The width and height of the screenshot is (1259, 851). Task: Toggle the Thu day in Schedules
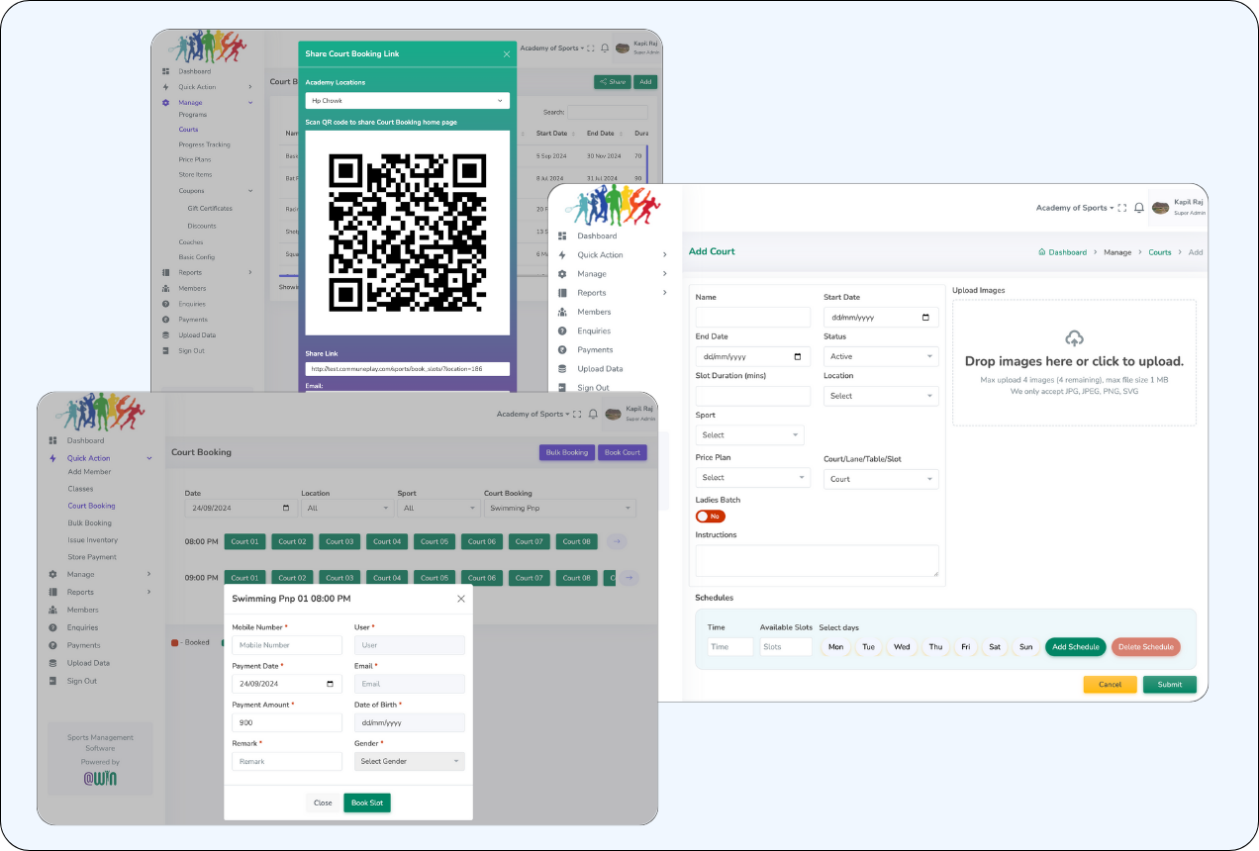(935, 647)
